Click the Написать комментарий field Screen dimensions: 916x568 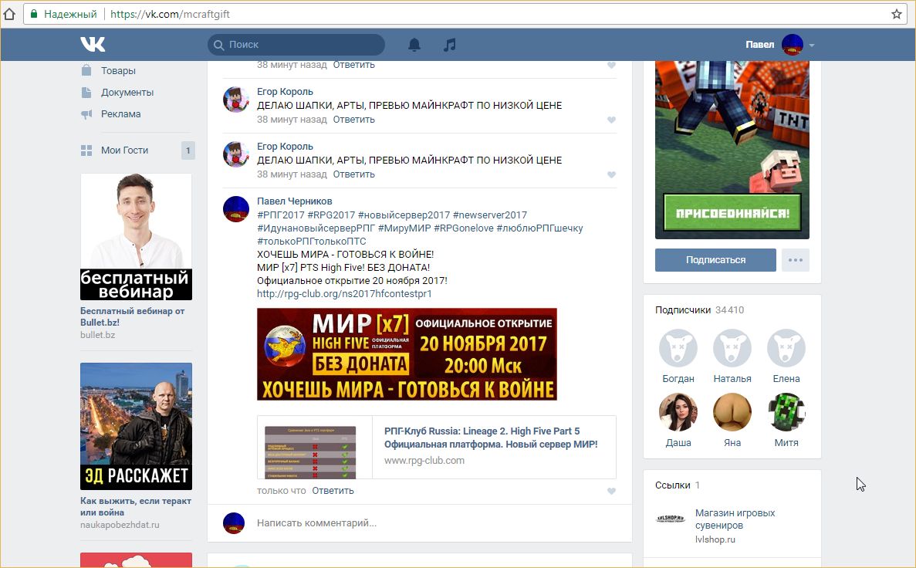[420, 523]
